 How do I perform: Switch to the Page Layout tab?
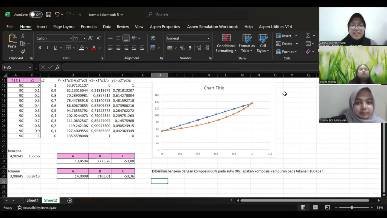64,27
